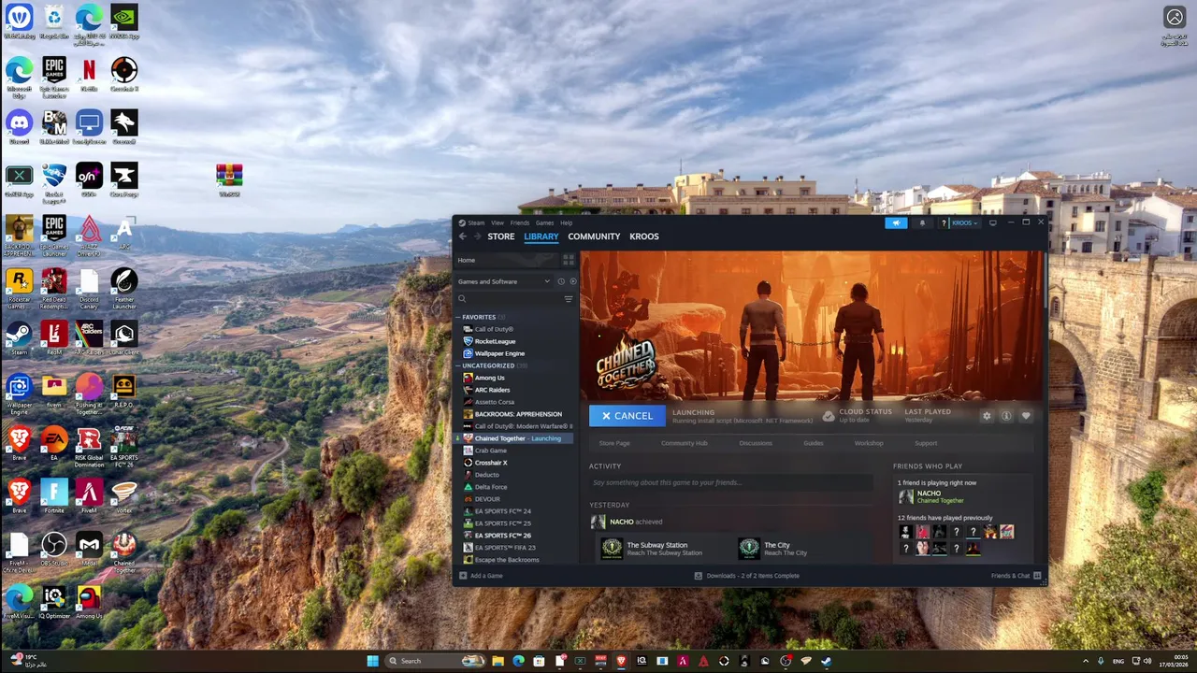
Task: Open the Games menu in Steam
Action: coord(544,222)
